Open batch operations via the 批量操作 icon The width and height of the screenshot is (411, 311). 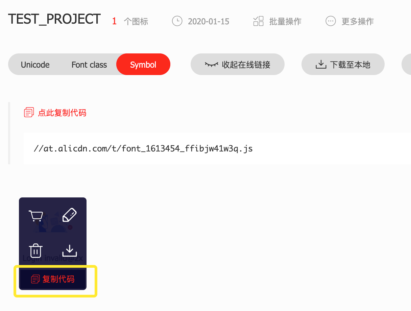(258, 21)
